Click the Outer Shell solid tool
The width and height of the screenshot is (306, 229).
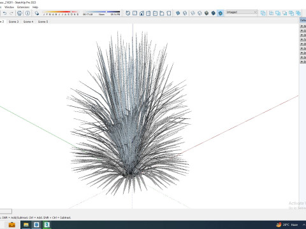point(263,13)
